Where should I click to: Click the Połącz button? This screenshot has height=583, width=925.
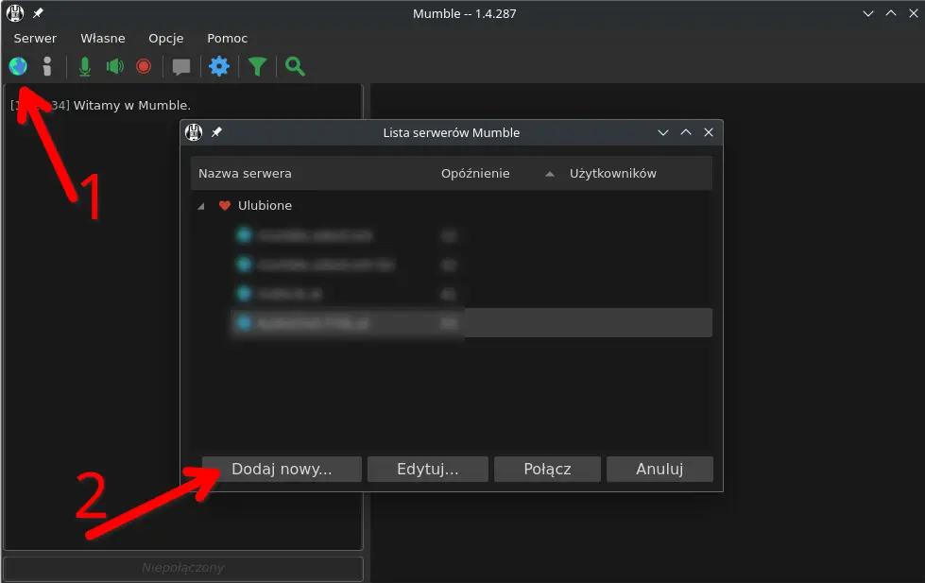pos(547,469)
